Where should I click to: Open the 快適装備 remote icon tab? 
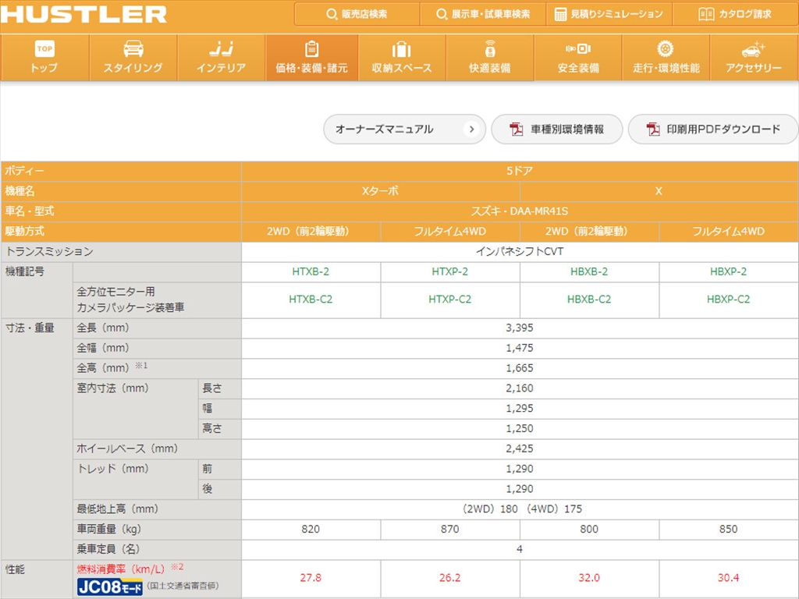point(489,49)
